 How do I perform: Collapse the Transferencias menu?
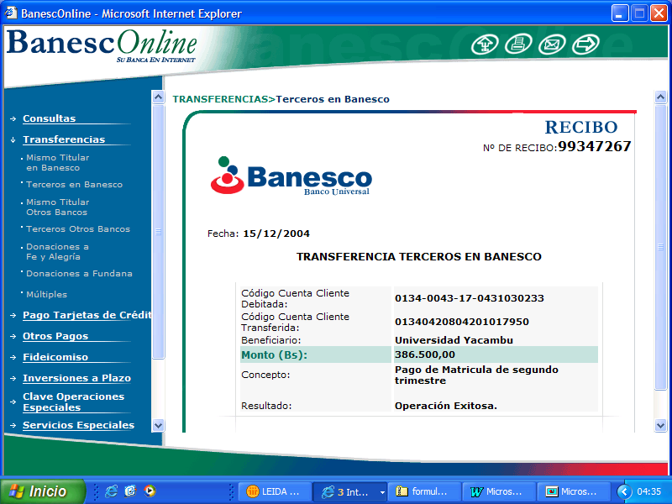(64, 139)
